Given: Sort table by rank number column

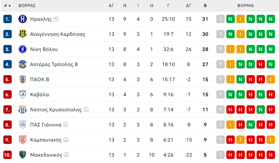Looking at the screenshot, I should [7, 6].
